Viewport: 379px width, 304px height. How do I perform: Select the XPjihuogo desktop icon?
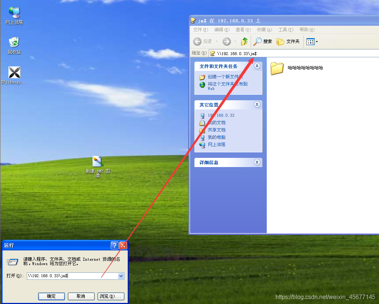[14, 75]
